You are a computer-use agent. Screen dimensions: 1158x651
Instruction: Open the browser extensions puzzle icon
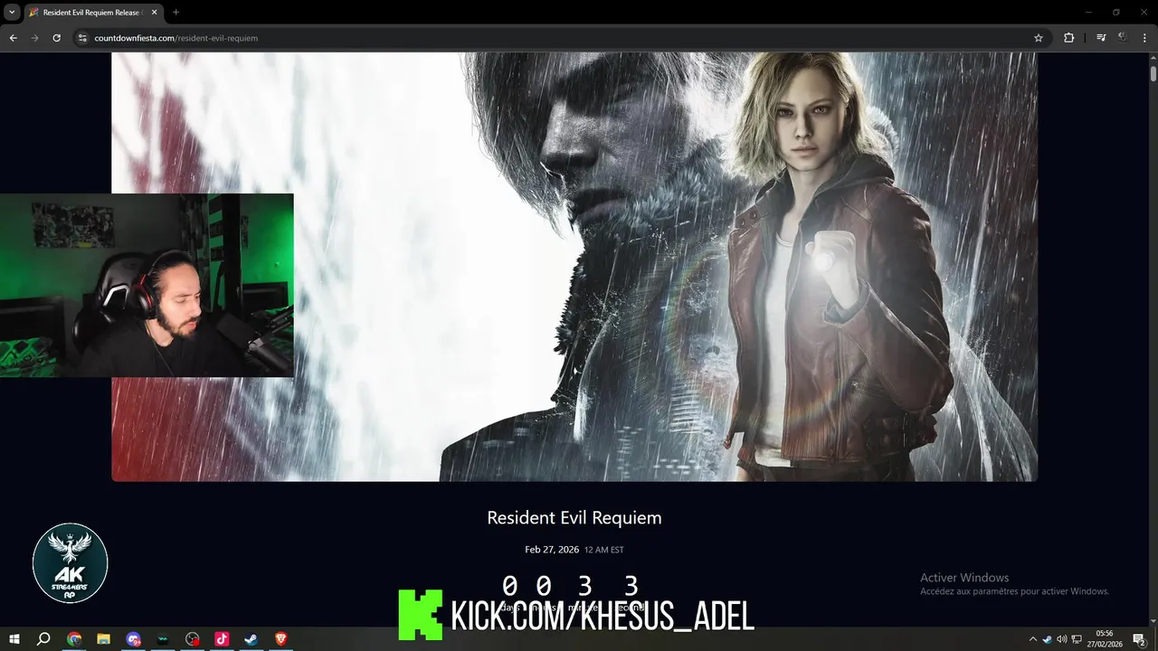click(x=1068, y=38)
